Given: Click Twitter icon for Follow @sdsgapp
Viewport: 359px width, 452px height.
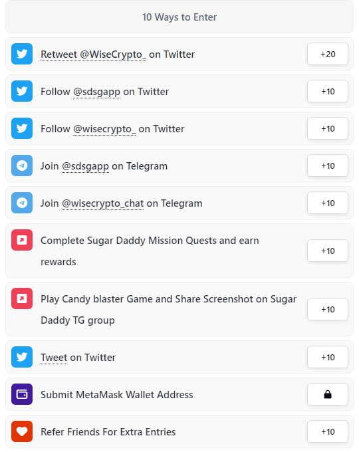Looking at the screenshot, I should pyautogui.click(x=22, y=91).
